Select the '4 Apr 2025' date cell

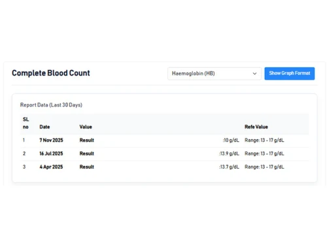[x=51, y=167]
